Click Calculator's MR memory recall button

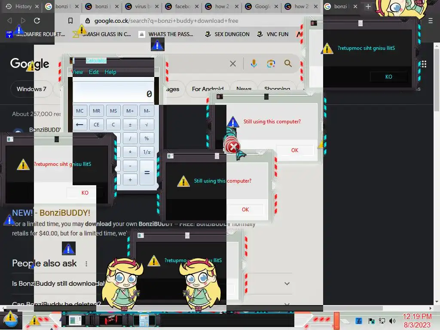pos(97,111)
